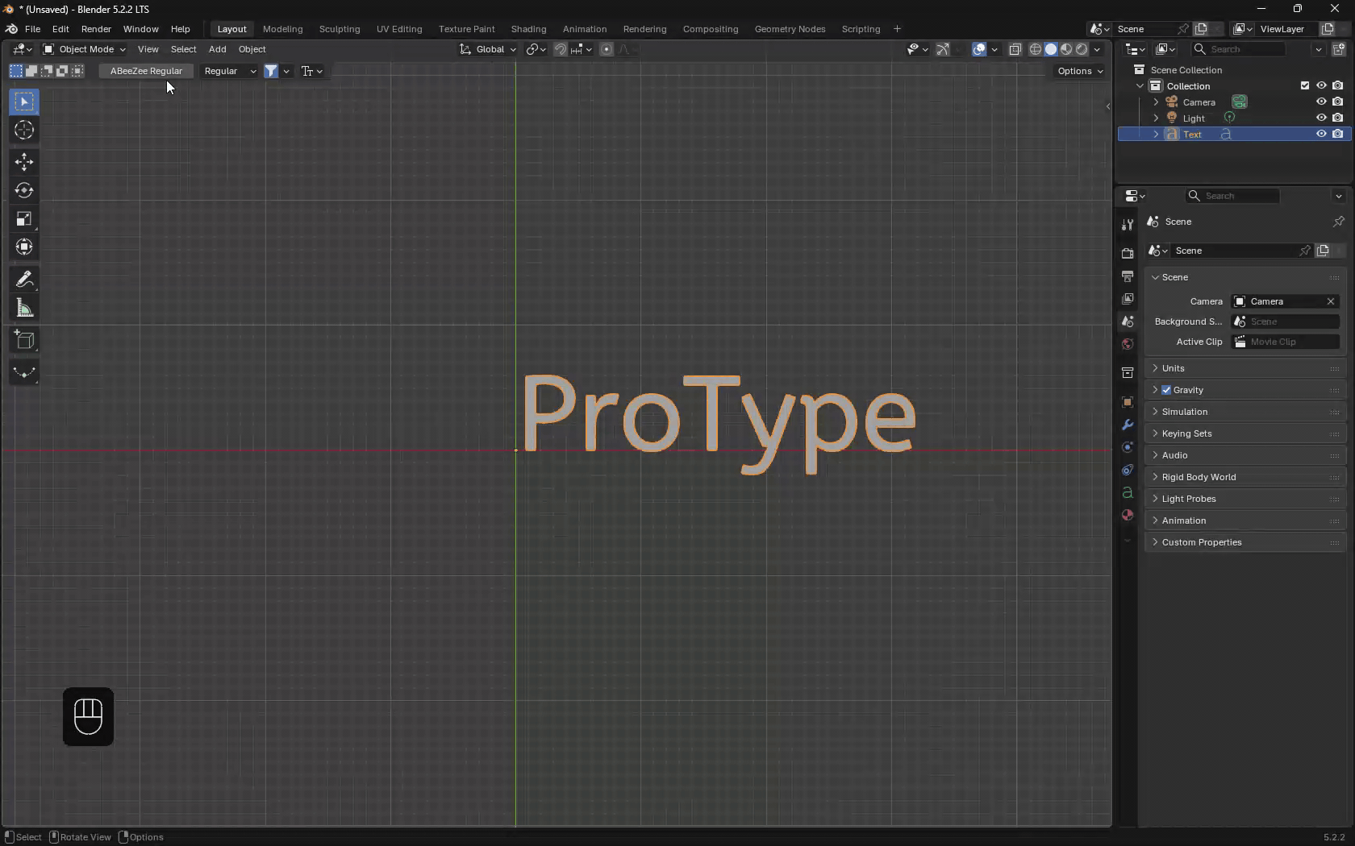Toggle X-Ray display
1355x846 pixels.
1015,49
